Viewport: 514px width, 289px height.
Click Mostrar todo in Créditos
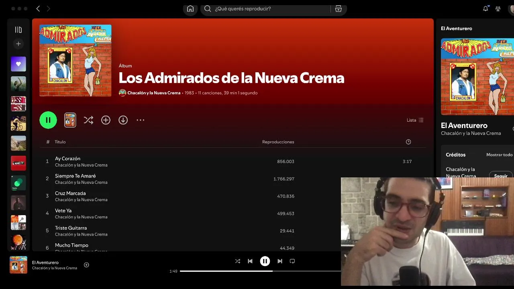coord(500,155)
